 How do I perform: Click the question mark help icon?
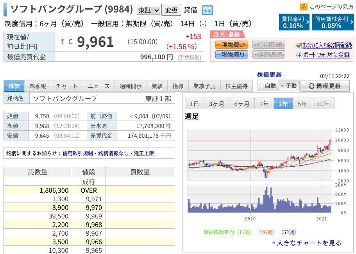[x=304, y=7]
